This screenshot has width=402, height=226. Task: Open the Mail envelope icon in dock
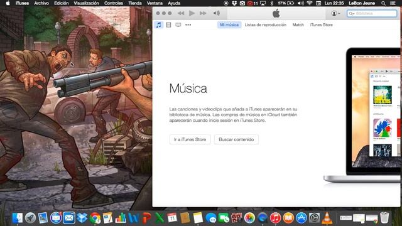(69, 218)
